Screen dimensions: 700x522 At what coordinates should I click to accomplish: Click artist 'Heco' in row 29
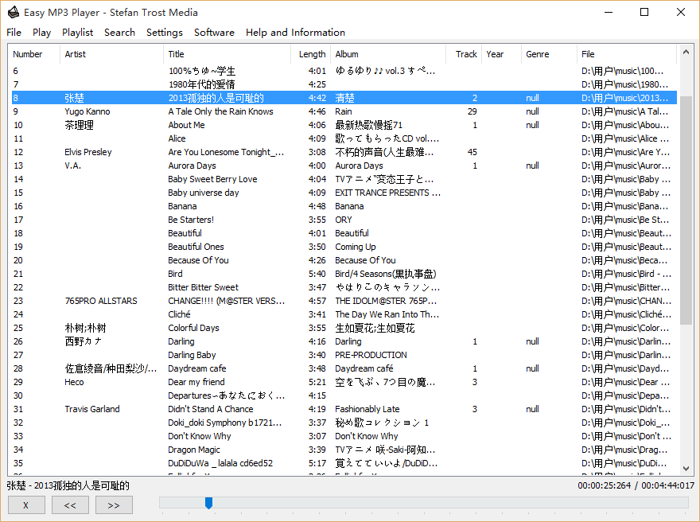[74, 382]
